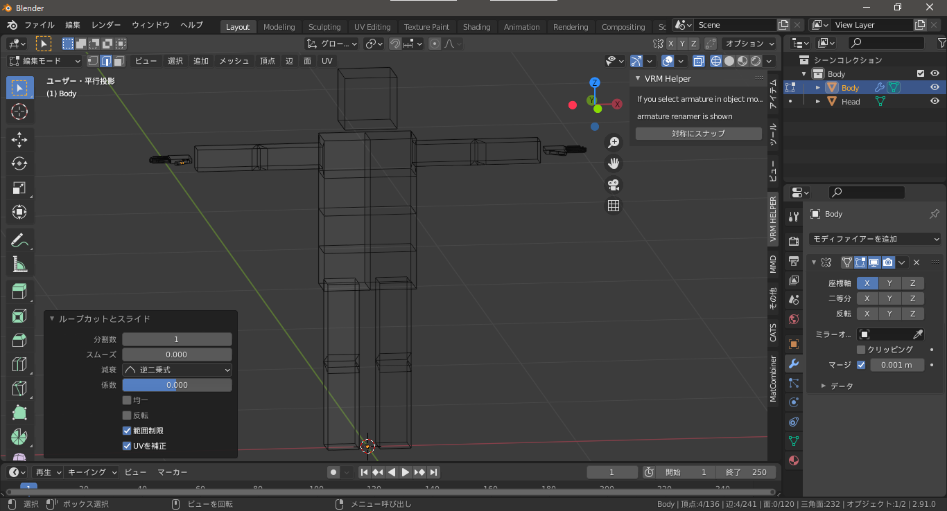This screenshot has width=947, height=511.
Task: Open the Material properties tab
Action: [794, 460]
